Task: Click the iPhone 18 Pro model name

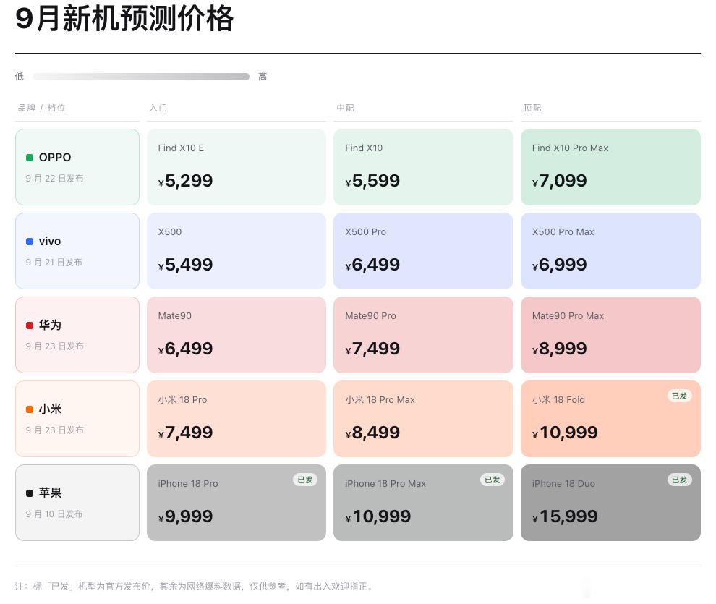Action: coord(188,484)
